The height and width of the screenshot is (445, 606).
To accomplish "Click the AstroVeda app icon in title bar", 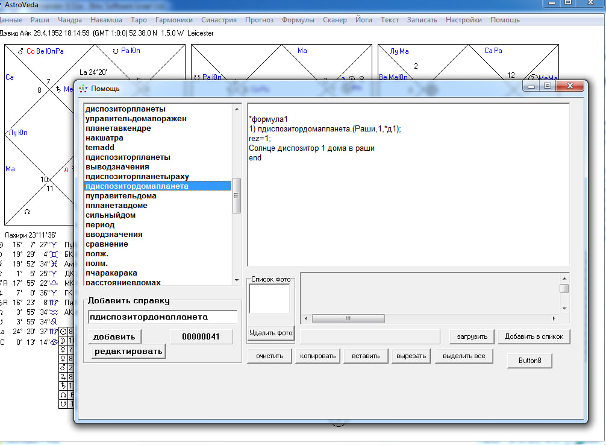I will point(2,4).
